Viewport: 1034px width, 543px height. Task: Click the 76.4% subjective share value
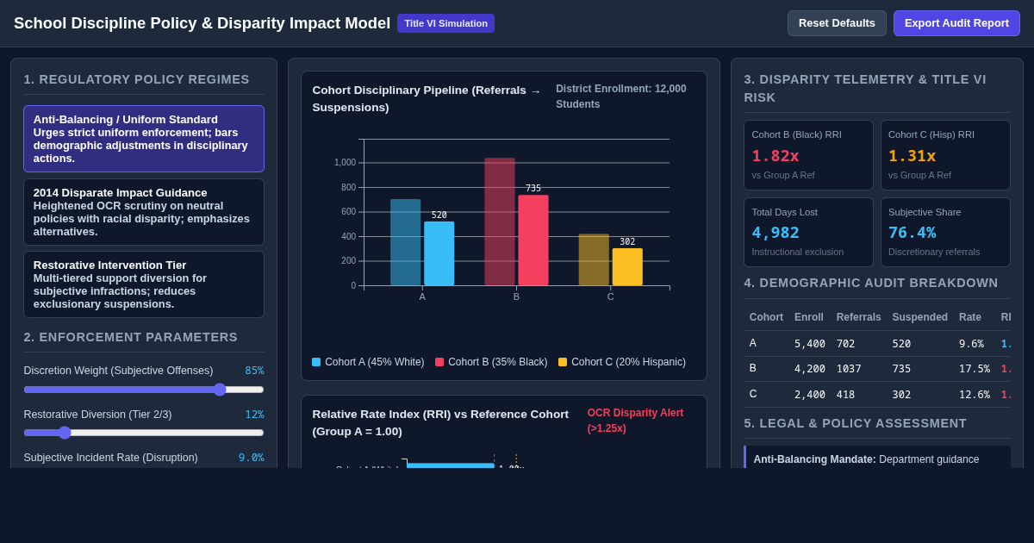click(x=912, y=233)
